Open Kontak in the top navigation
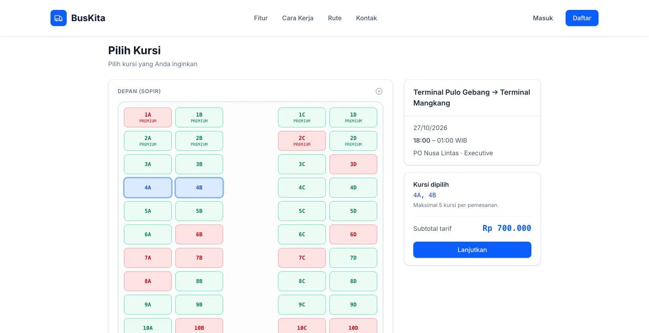 click(366, 18)
